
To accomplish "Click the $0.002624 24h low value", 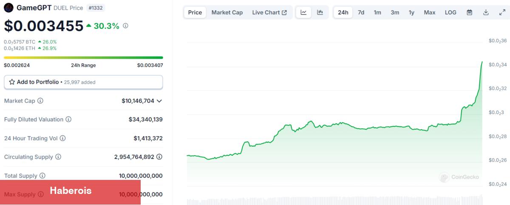I will click(17, 65).
